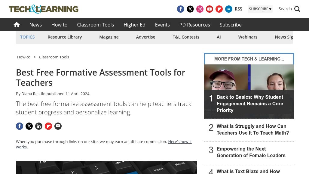Open the RSS feed link
The image size is (309, 174).
pyautogui.click(x=238, y=9)
